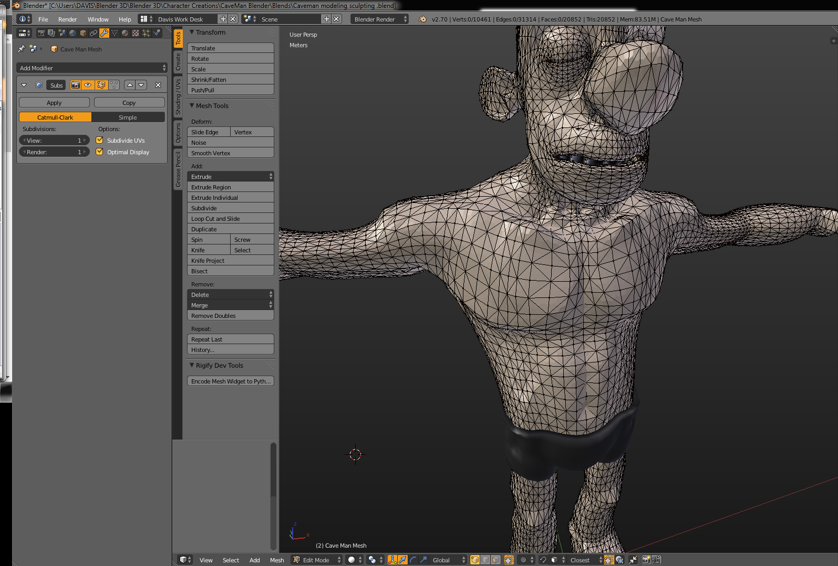Open the Particles sparkle tab
838x566 pixels.
[146, 33]
